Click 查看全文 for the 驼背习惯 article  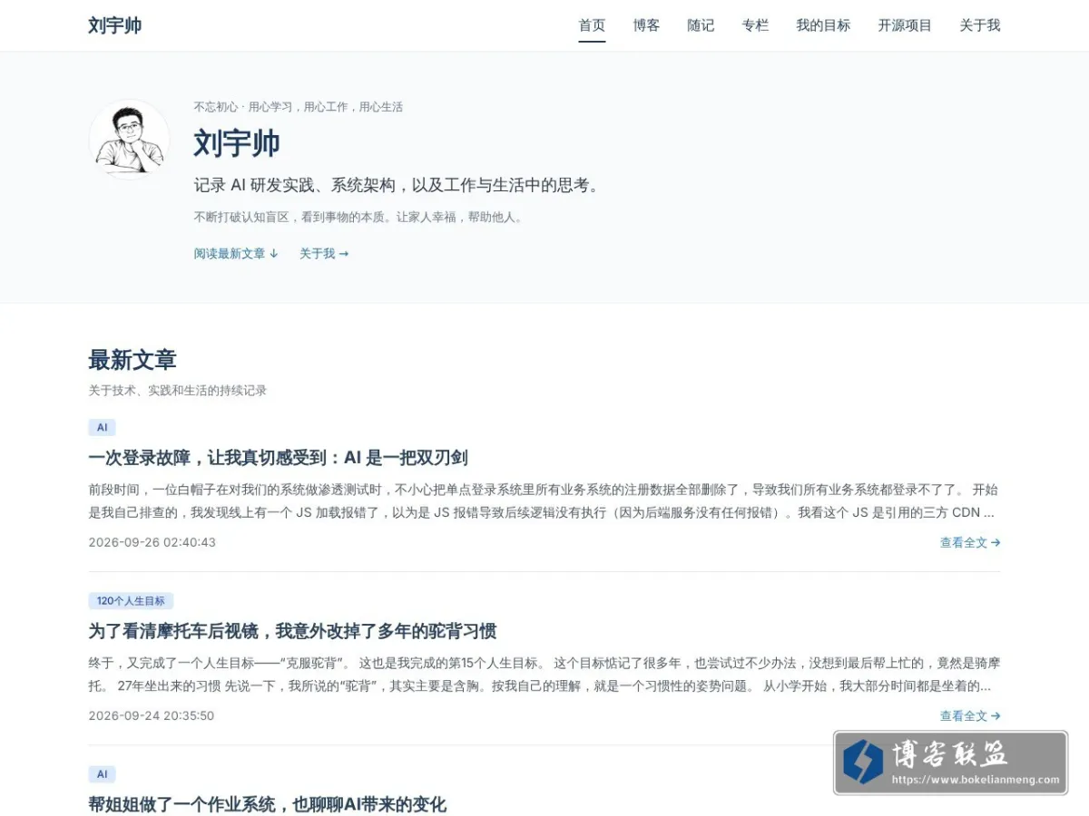(x=970, y=716)
